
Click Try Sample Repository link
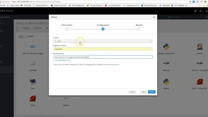(62, 60)
